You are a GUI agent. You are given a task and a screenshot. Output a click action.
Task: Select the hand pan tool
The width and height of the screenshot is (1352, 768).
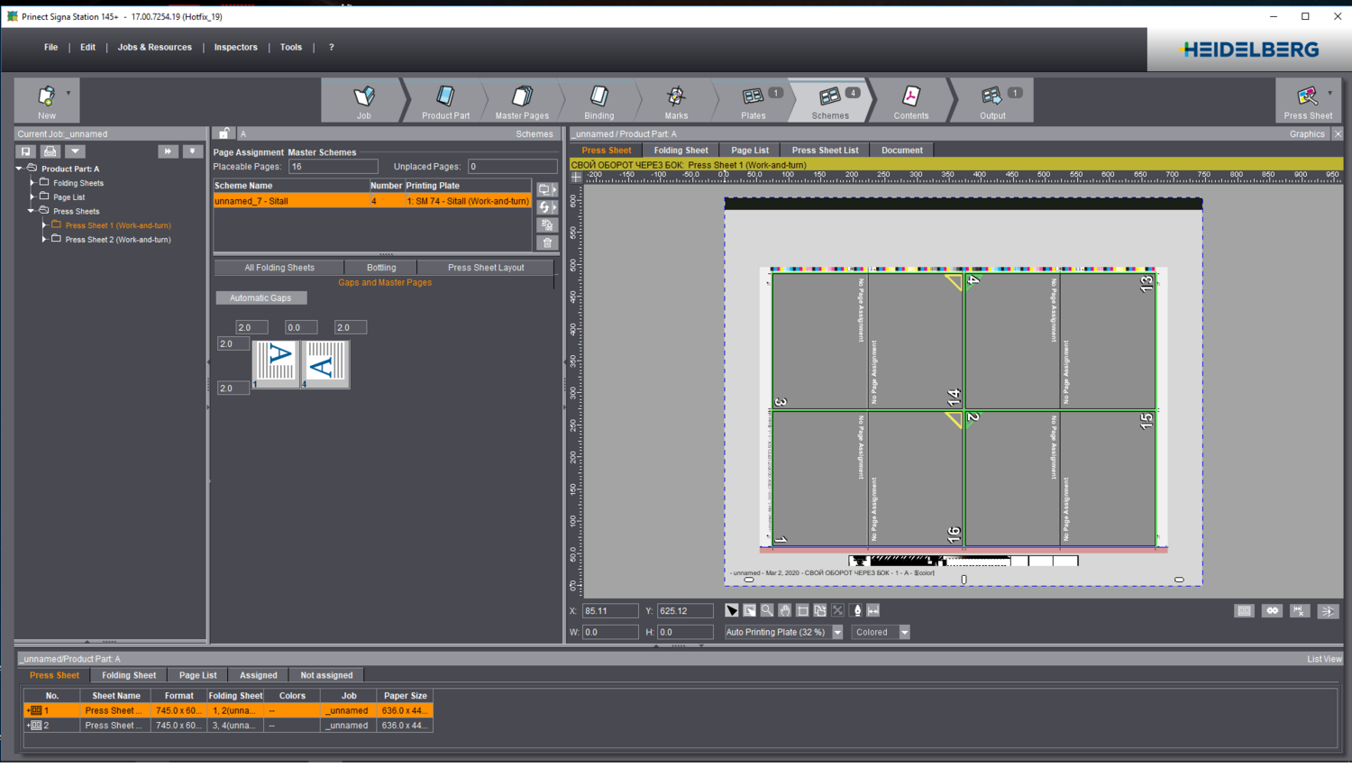[785, 610]
